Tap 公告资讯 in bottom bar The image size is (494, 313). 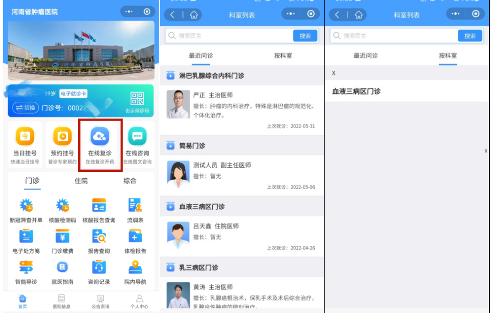click(100, 302)
